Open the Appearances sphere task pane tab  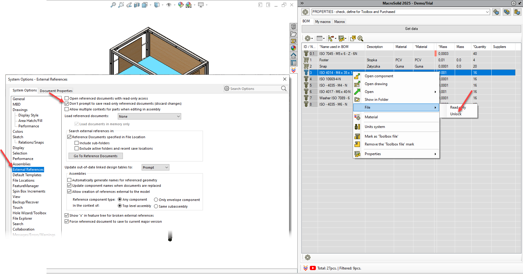point(294,48)
